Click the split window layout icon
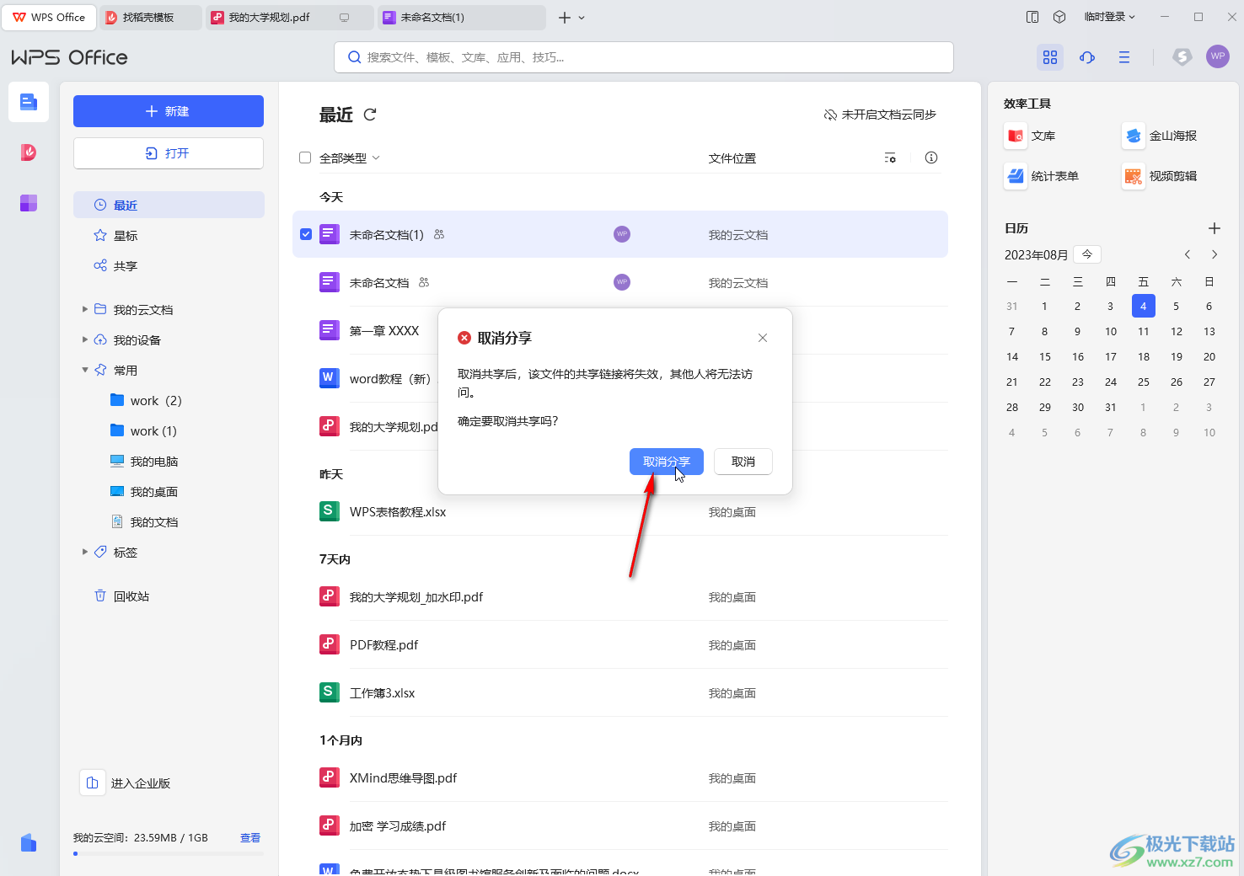 pyautogui.click(x=1032, y=17)
